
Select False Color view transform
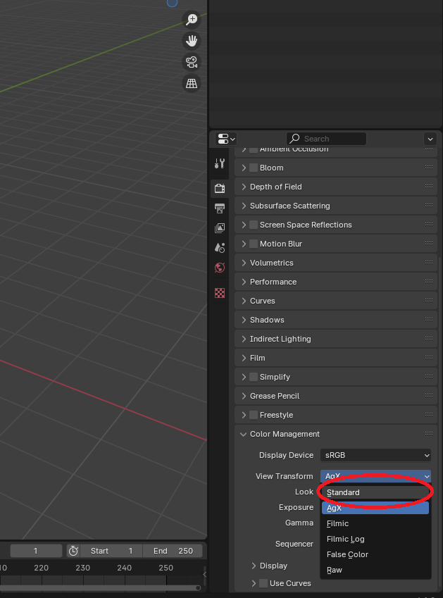tap(375, 554)
